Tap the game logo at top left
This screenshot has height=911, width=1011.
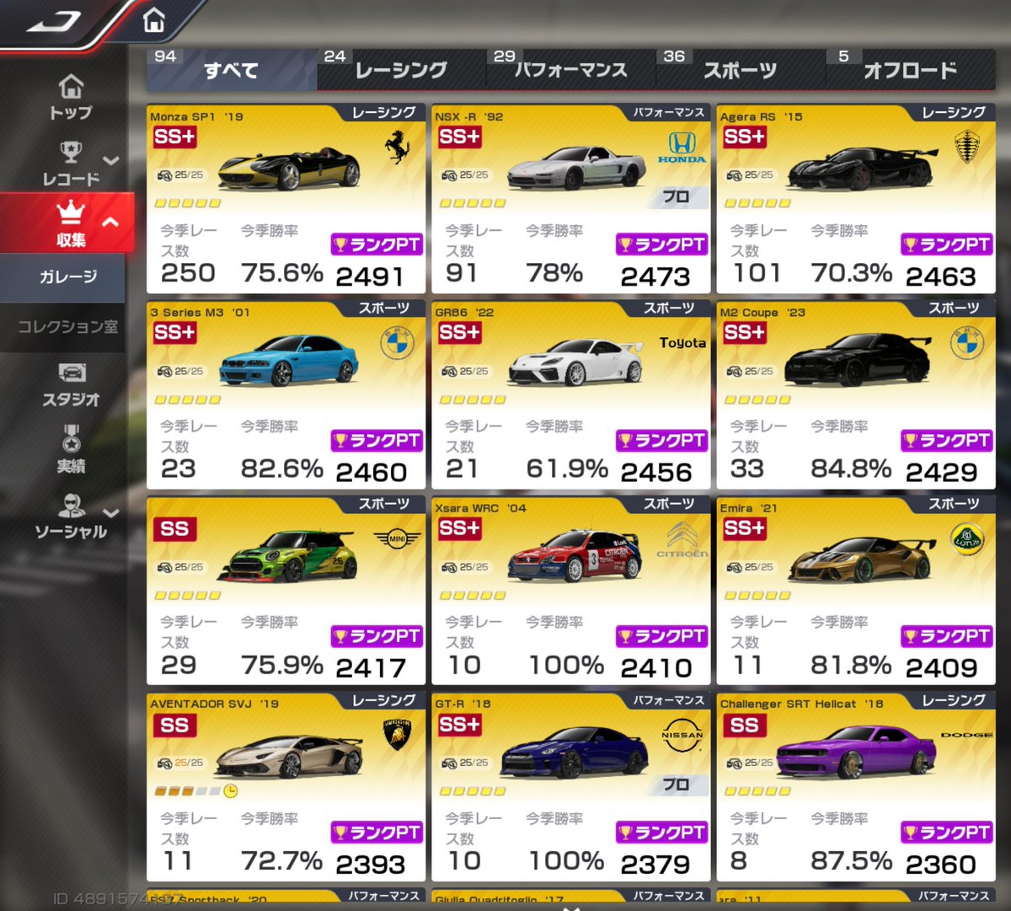(53, 21)
